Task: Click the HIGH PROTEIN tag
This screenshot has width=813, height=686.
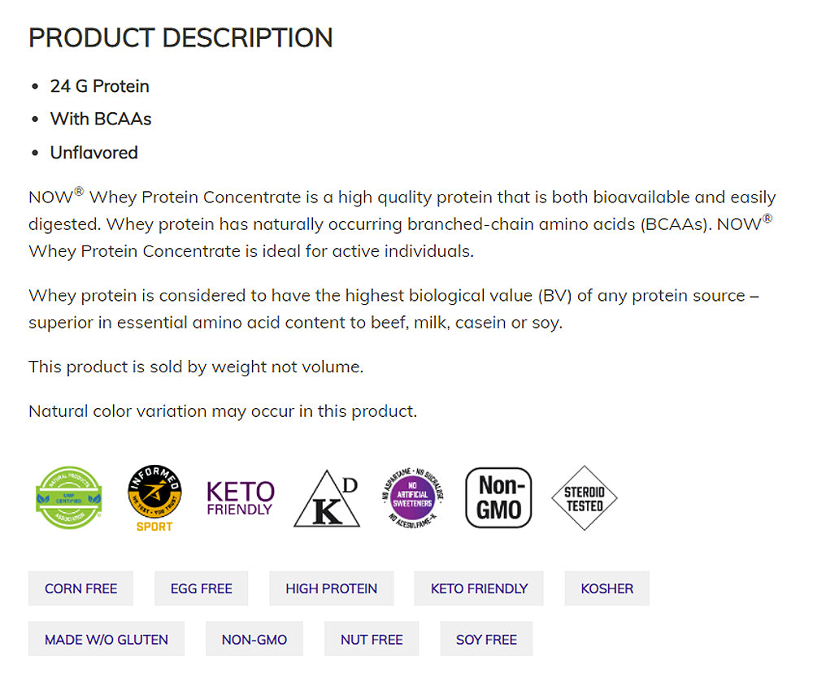Action: [332, 588]
